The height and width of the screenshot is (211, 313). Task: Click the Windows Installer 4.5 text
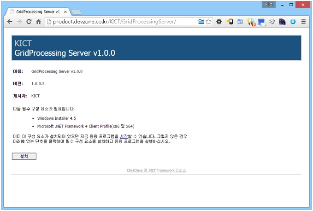[x=57, y=118]
